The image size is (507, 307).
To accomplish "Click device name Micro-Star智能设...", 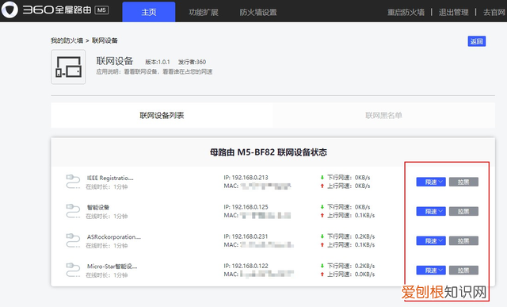I will [x=112, y=267].
